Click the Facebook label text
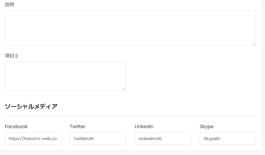 (16, 127)
